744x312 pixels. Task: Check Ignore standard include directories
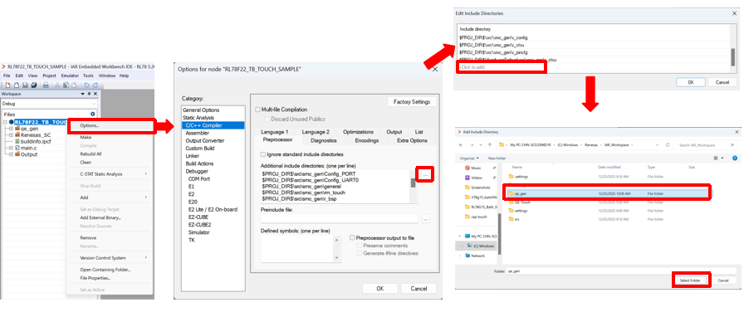pyautogui.click(x=263, y=154)
